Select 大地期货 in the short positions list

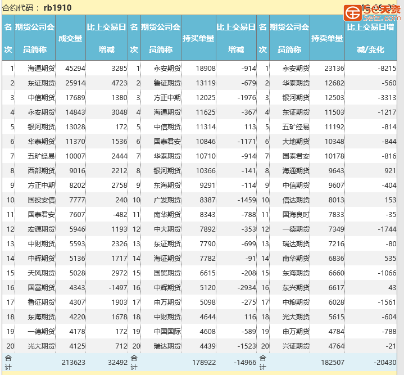[296, 142]
